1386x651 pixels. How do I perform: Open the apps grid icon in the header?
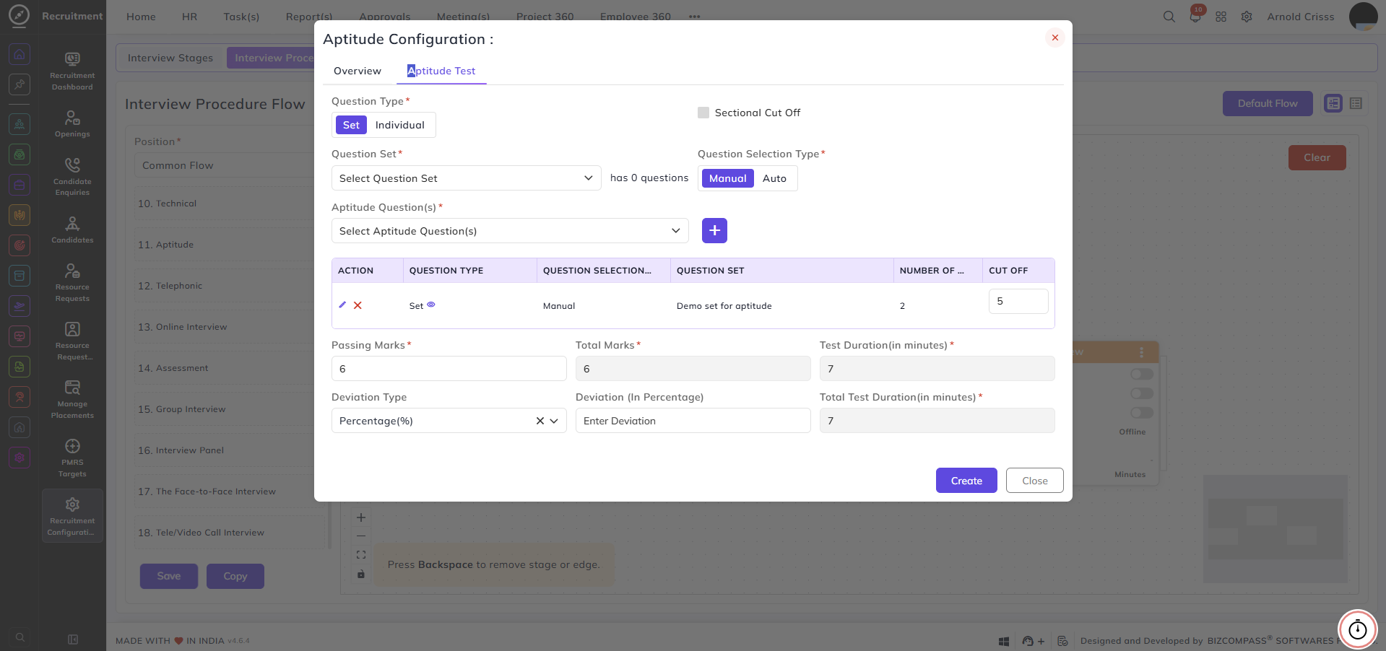pyautogui.click(x=1221, y=17)
